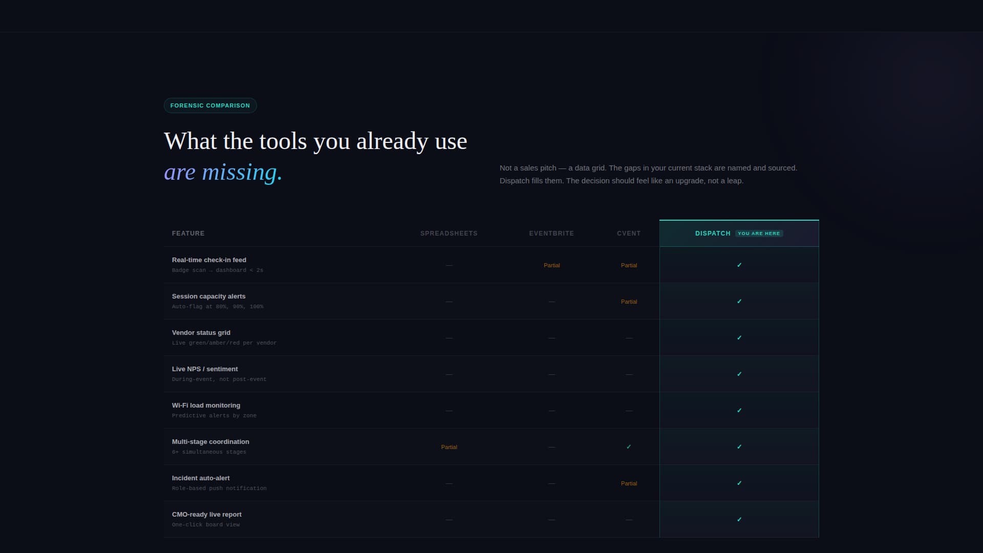
Task: Click the Cvent checkmark for Multi-stage coordination
Action: point(629,447)
